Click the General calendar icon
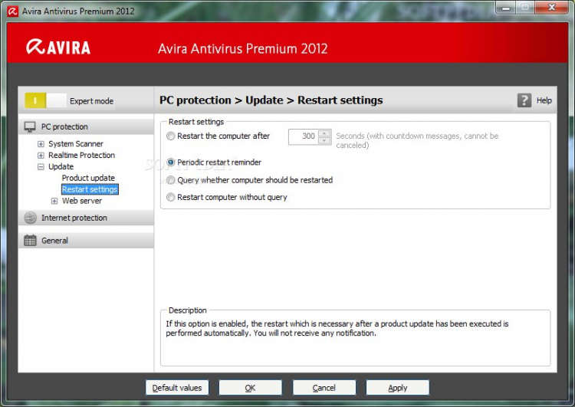 pos(30,241)
